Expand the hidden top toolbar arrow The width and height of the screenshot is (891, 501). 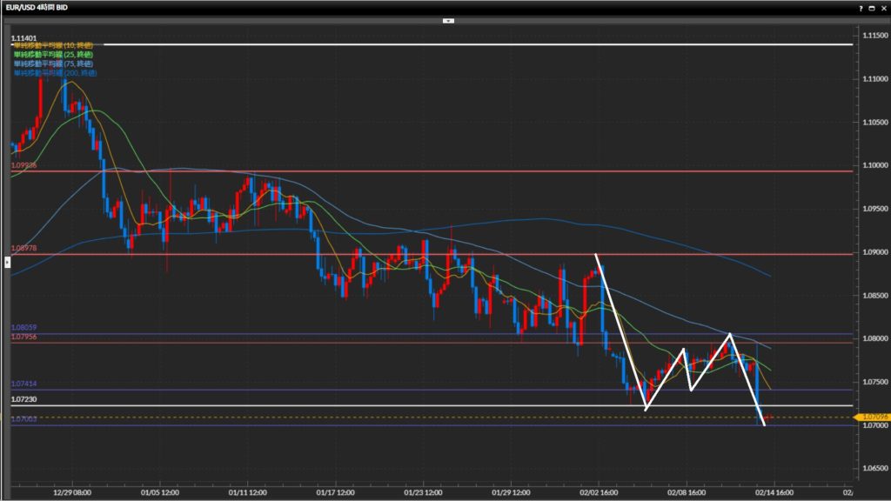[x=448, y=20]
